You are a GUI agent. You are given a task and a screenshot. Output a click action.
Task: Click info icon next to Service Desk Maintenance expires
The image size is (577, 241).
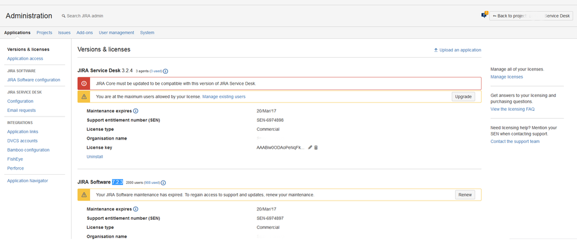coord(135,111)
